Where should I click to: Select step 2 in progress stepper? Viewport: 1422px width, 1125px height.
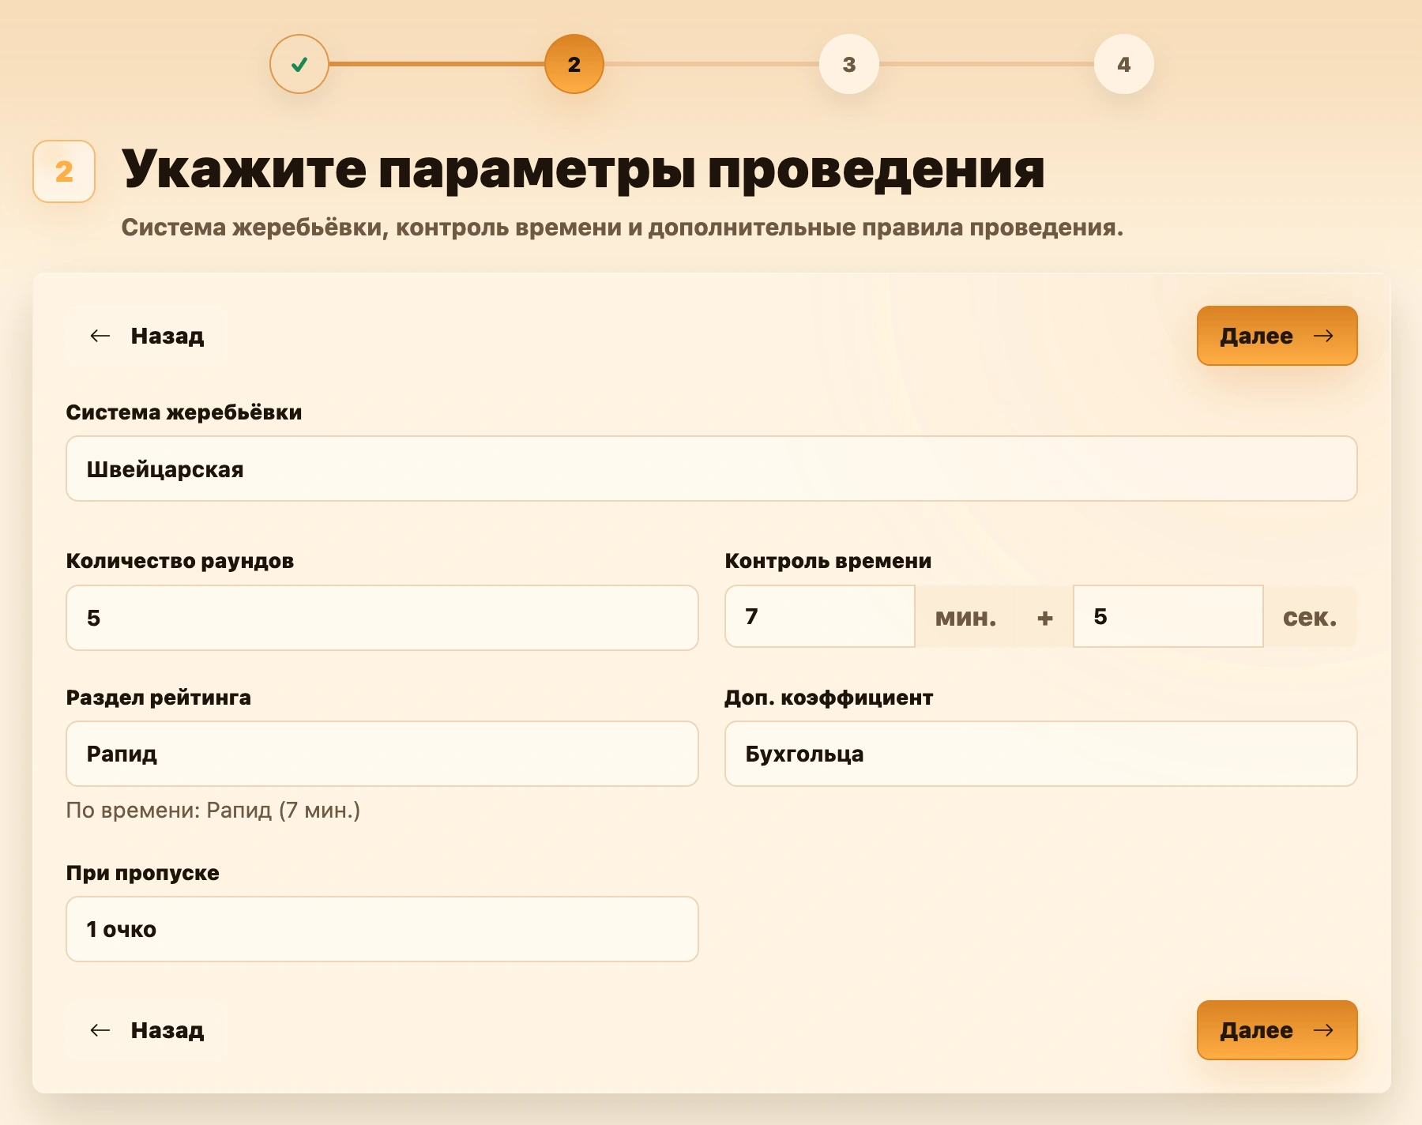point(574,64)
